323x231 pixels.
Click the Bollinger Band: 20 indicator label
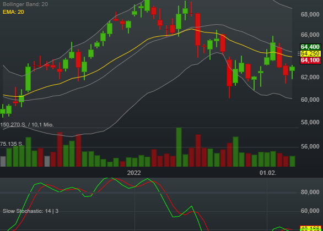[25, 4]
